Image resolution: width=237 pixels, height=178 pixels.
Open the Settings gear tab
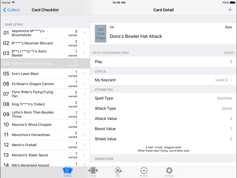coord(169,172)
